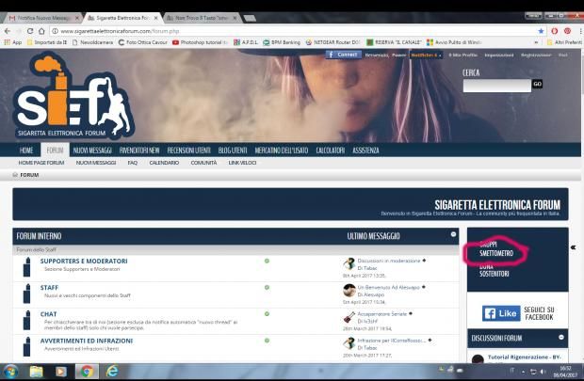
Task: Click the address bar URL field
Action: coord(294,31)
